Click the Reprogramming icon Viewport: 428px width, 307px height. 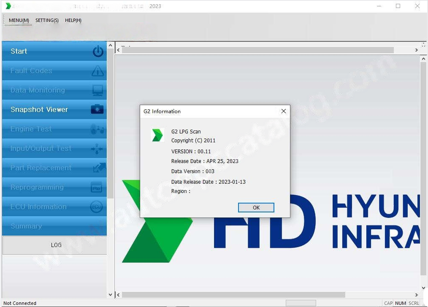pos(97,187)
